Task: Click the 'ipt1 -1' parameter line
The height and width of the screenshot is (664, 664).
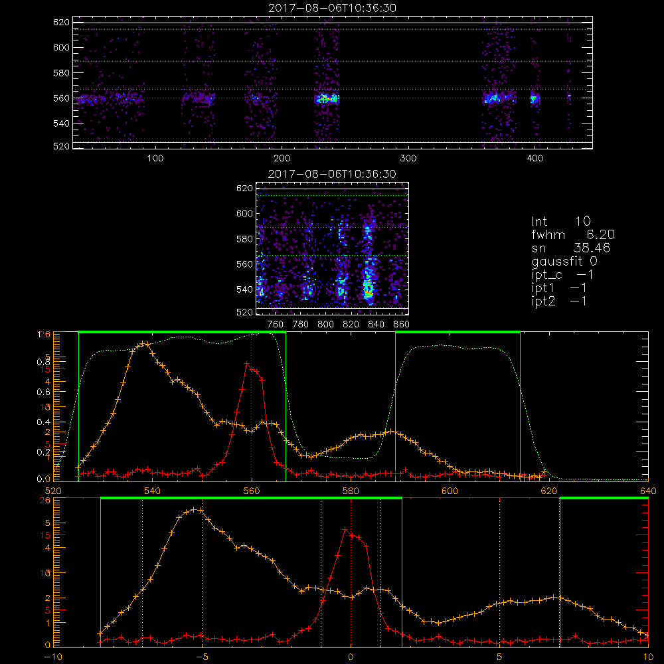Action: click(x=559, y=288)
